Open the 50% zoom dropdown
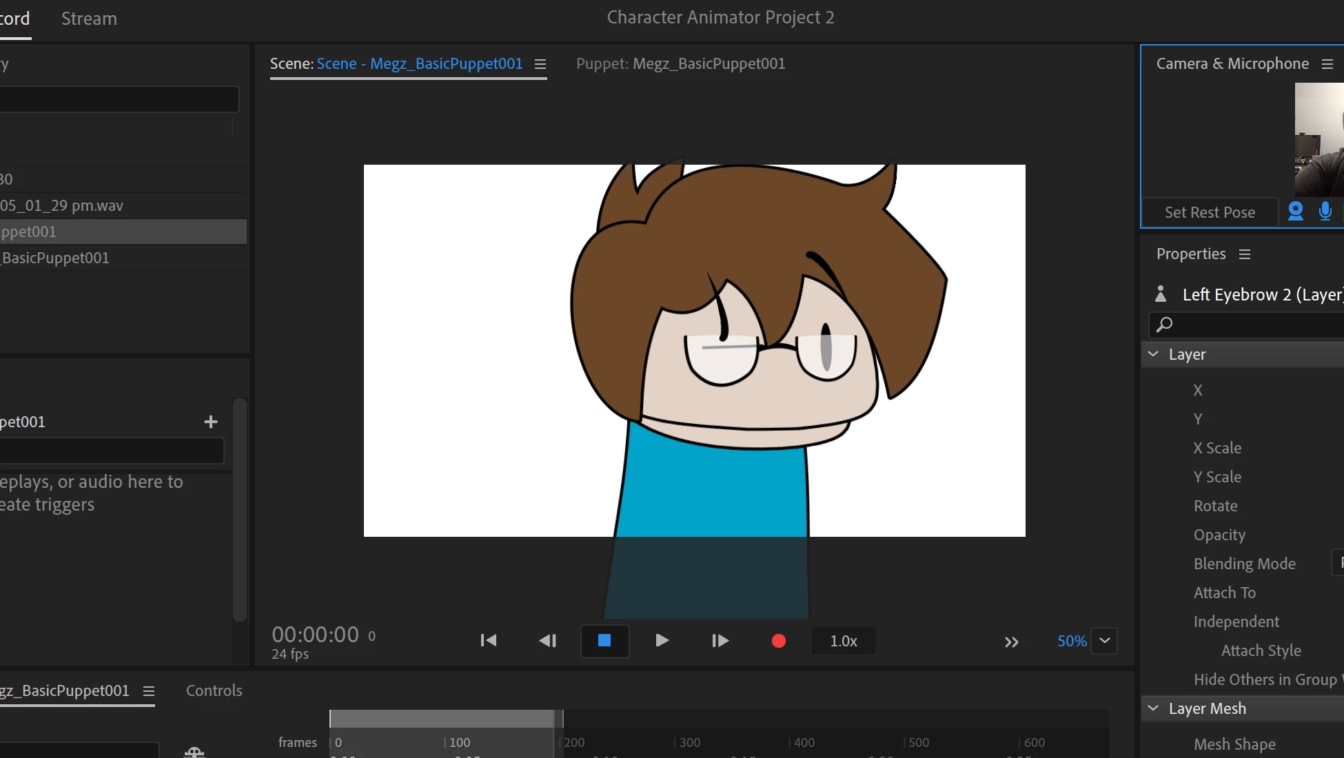 pyautogui.click(x=1104, y=641)
